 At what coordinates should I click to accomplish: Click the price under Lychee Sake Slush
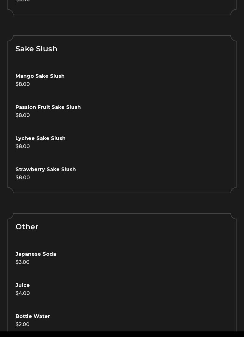pos(22,147)
